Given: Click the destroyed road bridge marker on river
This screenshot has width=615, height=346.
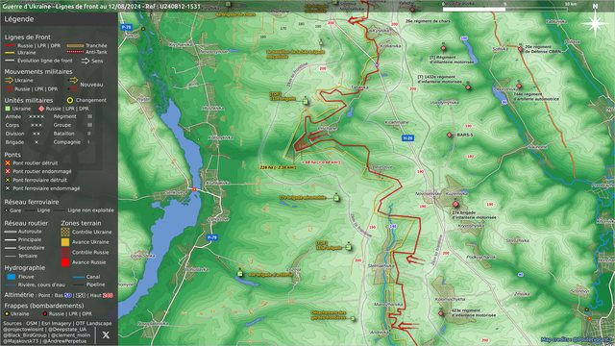Looking at the screenshot, I should pos(194,189).
